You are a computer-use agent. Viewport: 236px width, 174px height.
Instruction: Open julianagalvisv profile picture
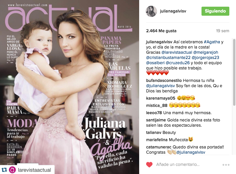coord(151,11)
